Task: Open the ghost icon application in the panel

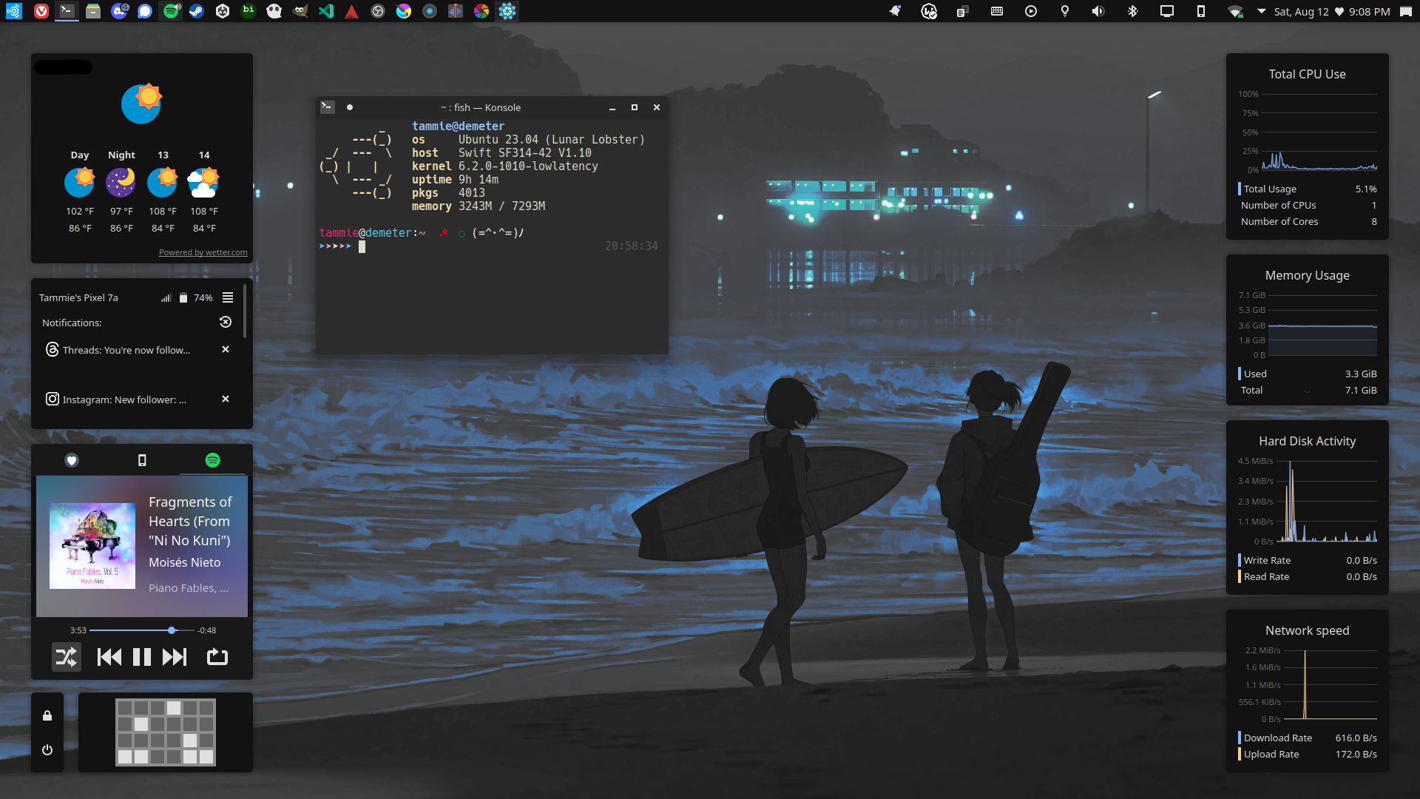Action: pos(274,11)
